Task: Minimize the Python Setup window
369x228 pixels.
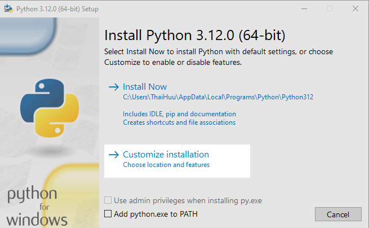Action: (x=304, y=8)
